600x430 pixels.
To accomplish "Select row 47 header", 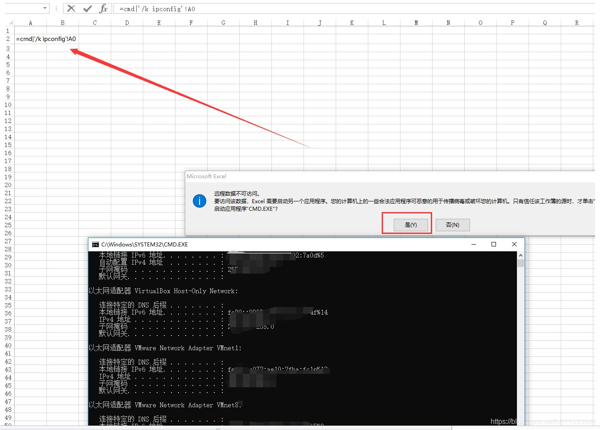I will point(8,401).
